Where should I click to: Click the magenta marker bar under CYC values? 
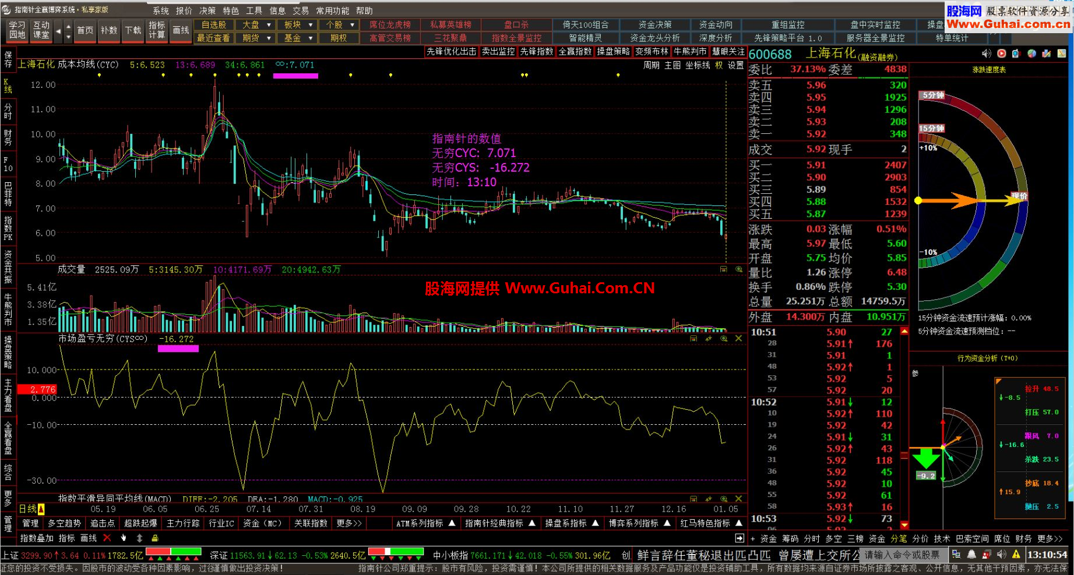[x=295, y=76]
